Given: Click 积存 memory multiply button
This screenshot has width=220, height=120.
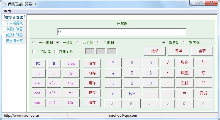Looking at the screenshot, I should (92, 93).
